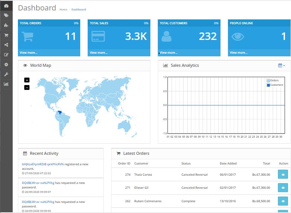
Task: Click View more under Total Sales
Action: pyautogui.click(x=98, y=53)
